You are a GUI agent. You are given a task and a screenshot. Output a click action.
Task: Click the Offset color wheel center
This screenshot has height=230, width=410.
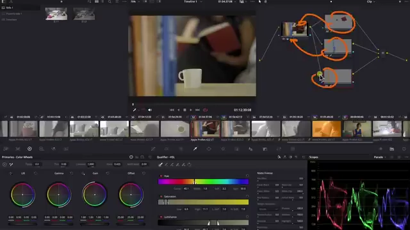[x=131, y=194]
